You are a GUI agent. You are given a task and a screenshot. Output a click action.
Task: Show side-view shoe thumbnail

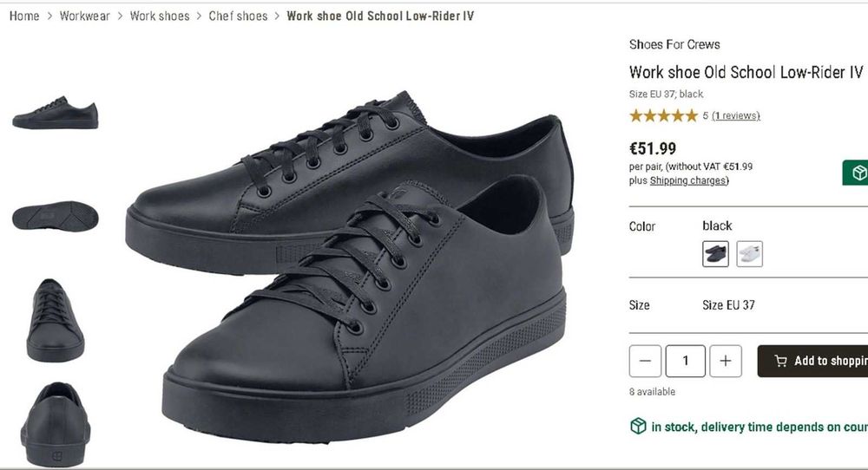[55, 114]
